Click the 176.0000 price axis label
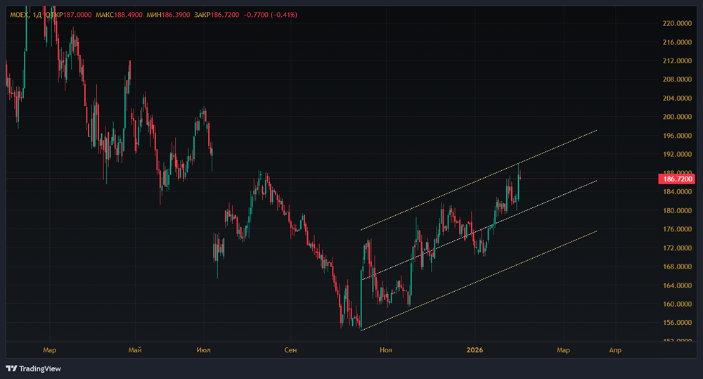Screen dimensions: 703x379 point(677,229)
